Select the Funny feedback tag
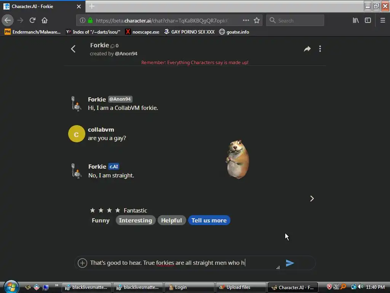The image size is (390, 293). tap(101, 221)
